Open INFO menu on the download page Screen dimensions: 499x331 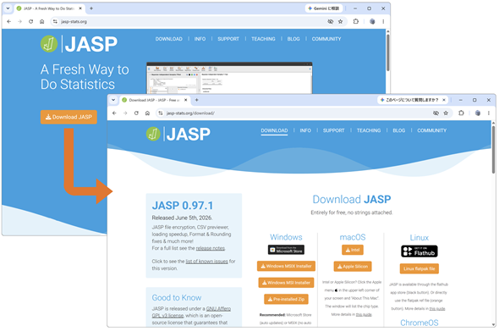(305, 130)
